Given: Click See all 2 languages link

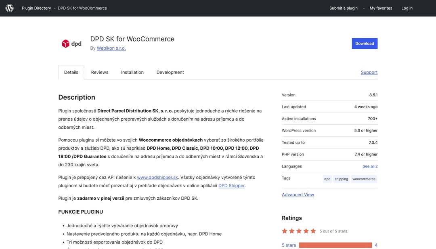Looking at the screenshot, I should click(x=370, y=166).
